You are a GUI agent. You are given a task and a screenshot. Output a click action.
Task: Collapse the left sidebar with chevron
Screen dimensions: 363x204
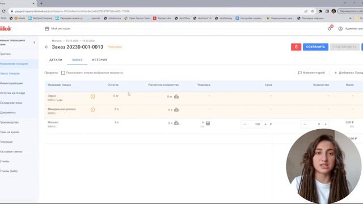coord(34,42)
